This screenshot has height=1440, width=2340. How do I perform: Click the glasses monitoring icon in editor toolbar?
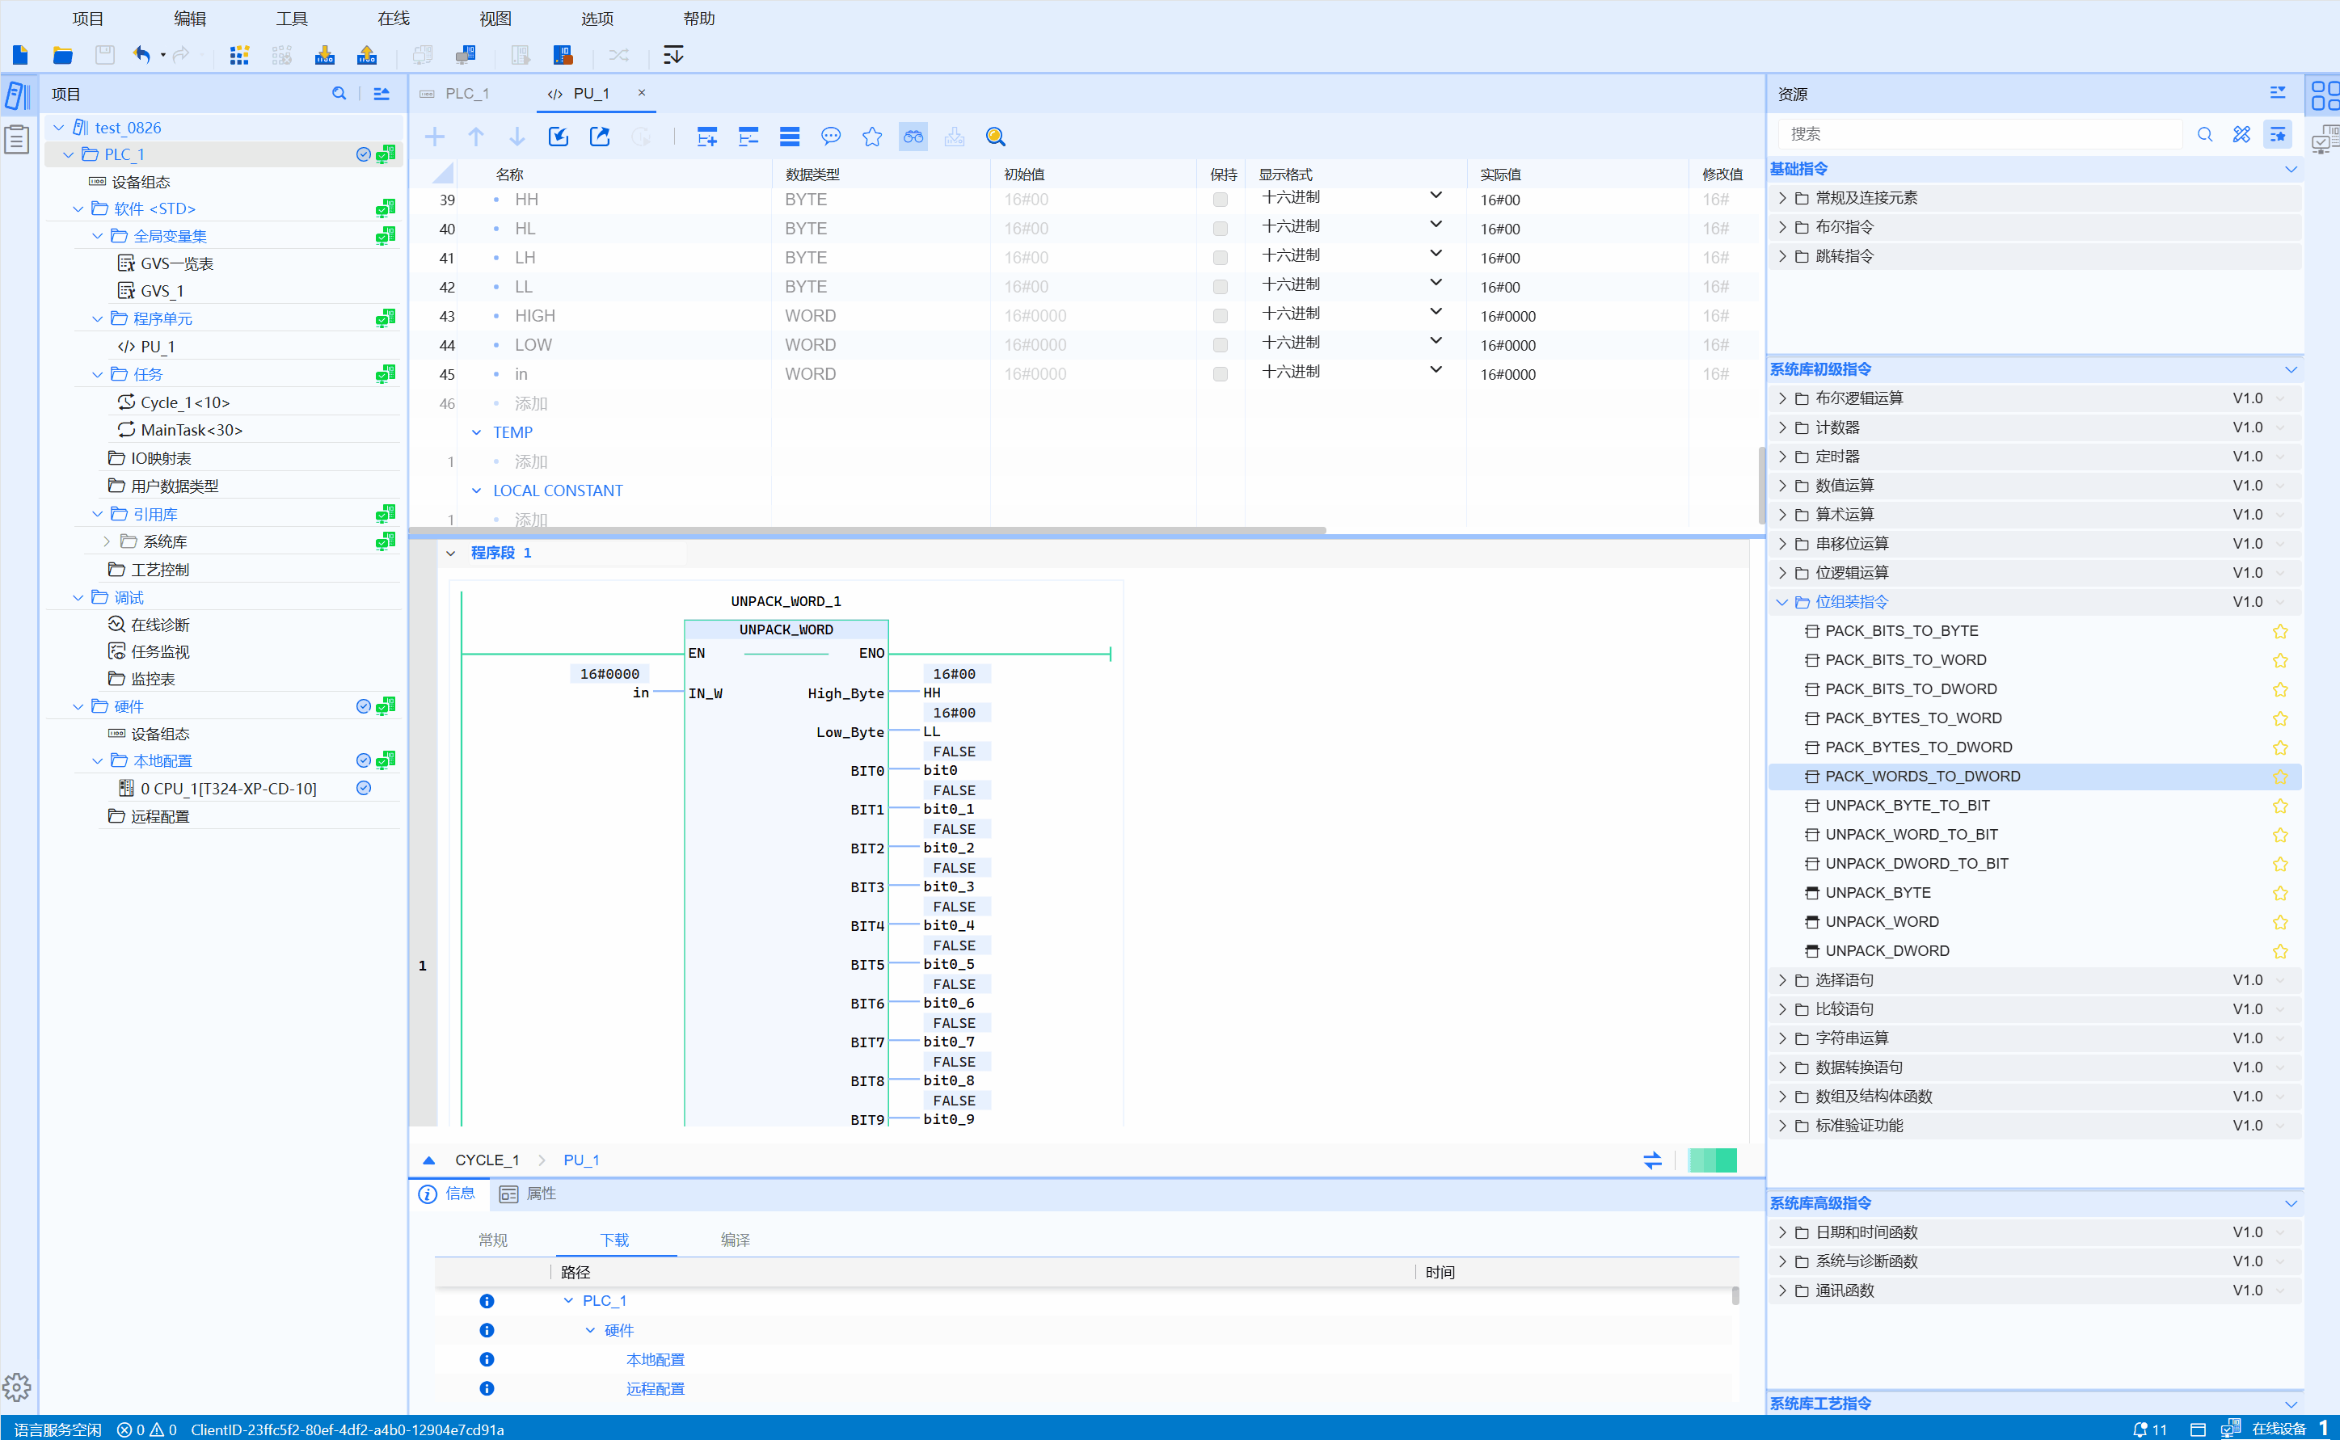[x=913, y=137]
